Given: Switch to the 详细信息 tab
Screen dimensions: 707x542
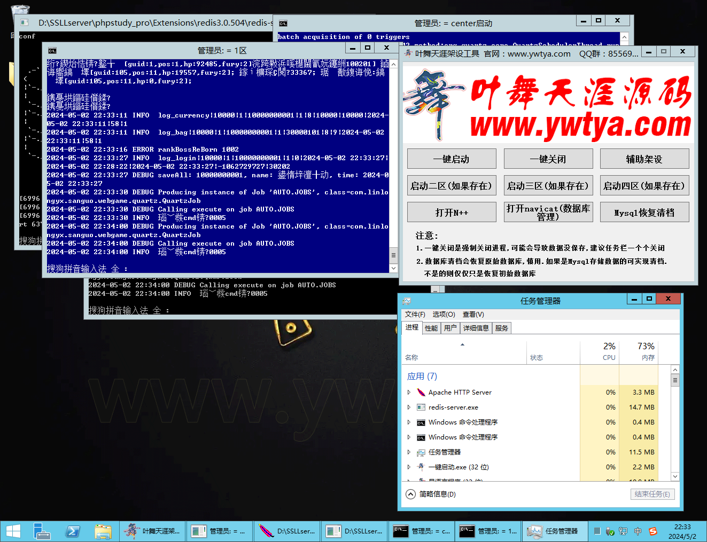Looking at the screenshot, I should [476, 328].
